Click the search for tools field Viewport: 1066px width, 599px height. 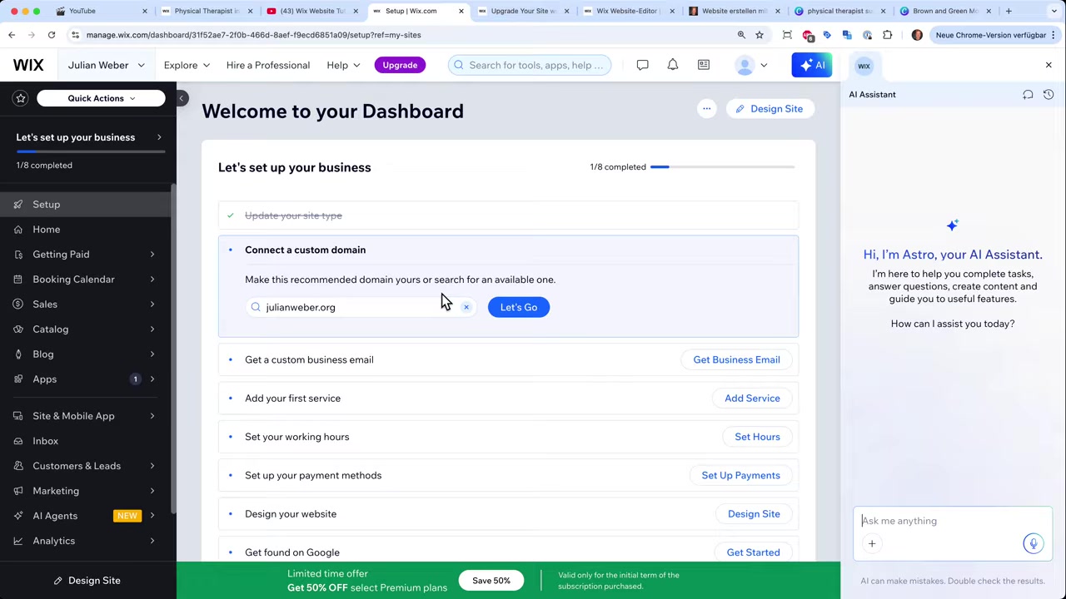coord(530,65)
